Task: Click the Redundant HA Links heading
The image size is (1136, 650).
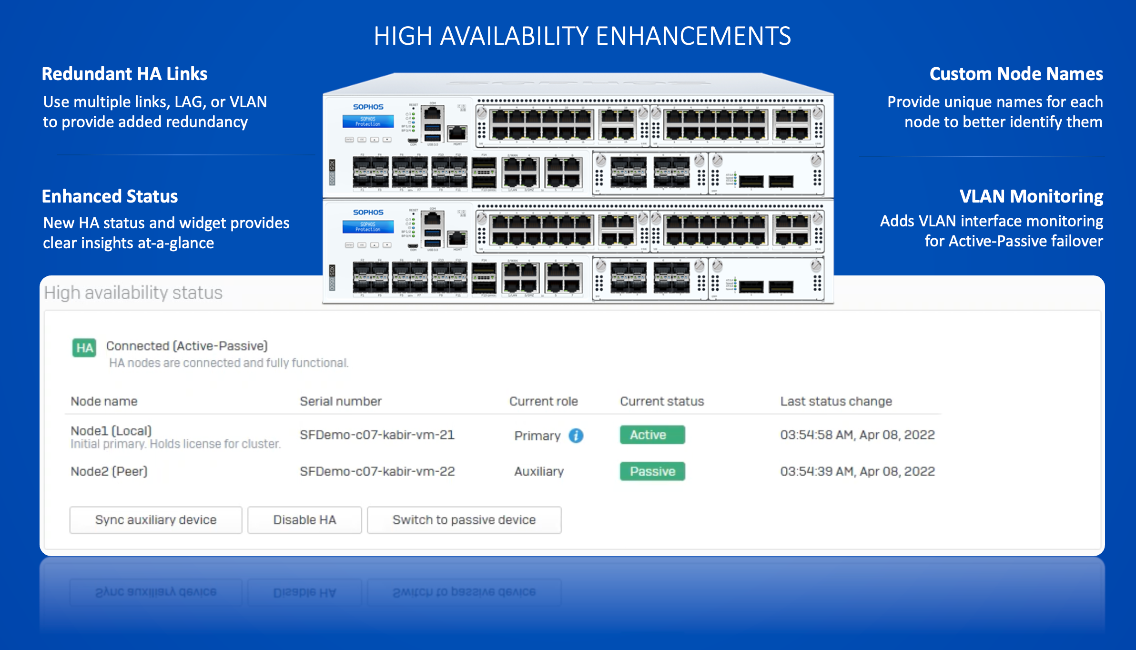Action: pyautogui.click(x=124, y=74)
